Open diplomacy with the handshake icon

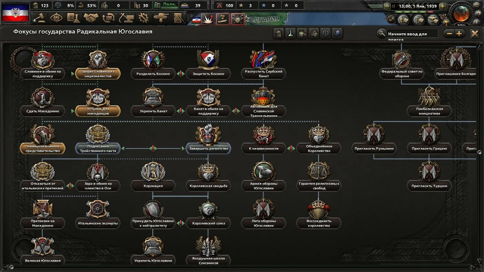click(x=91, y=18)
